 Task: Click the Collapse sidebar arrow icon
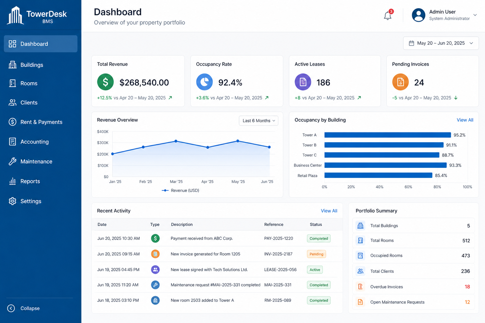pos(11,308)
